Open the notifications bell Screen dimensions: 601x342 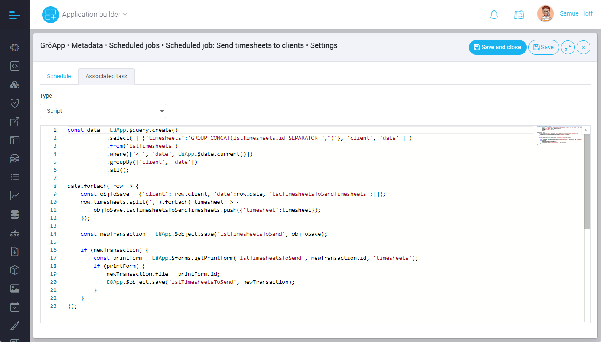click(494, 15)
